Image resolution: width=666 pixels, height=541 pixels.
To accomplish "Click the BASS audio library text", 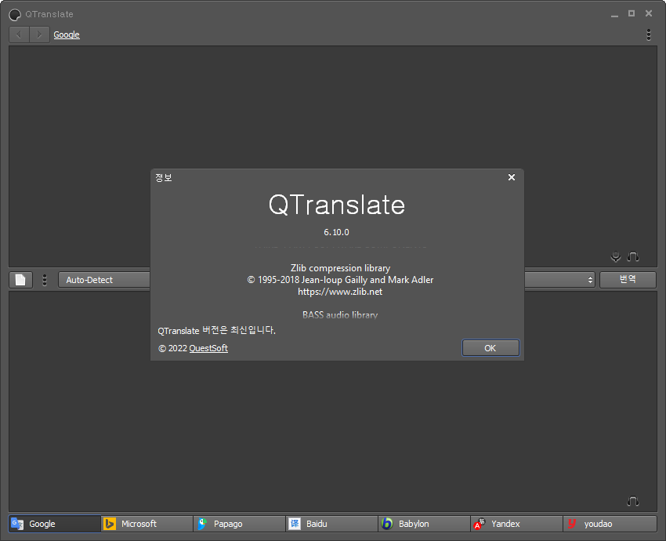I will click(x=340, y=315).
